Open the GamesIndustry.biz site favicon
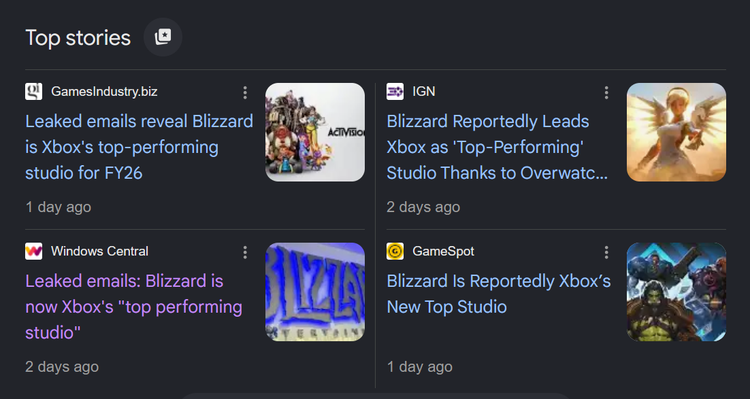Image resolution: width=750 pixels, height=399 pixels. (x=33, y=91)
